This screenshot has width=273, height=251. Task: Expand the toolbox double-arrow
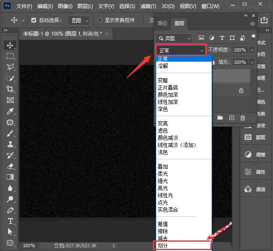coord(6,30)
